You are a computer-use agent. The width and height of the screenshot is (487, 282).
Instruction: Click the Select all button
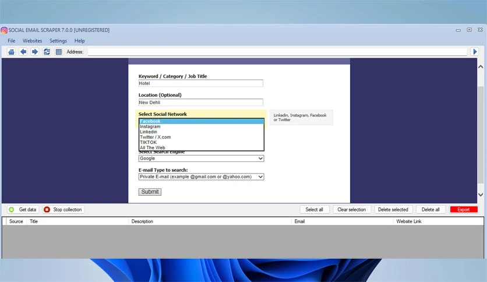coord(315,210)
